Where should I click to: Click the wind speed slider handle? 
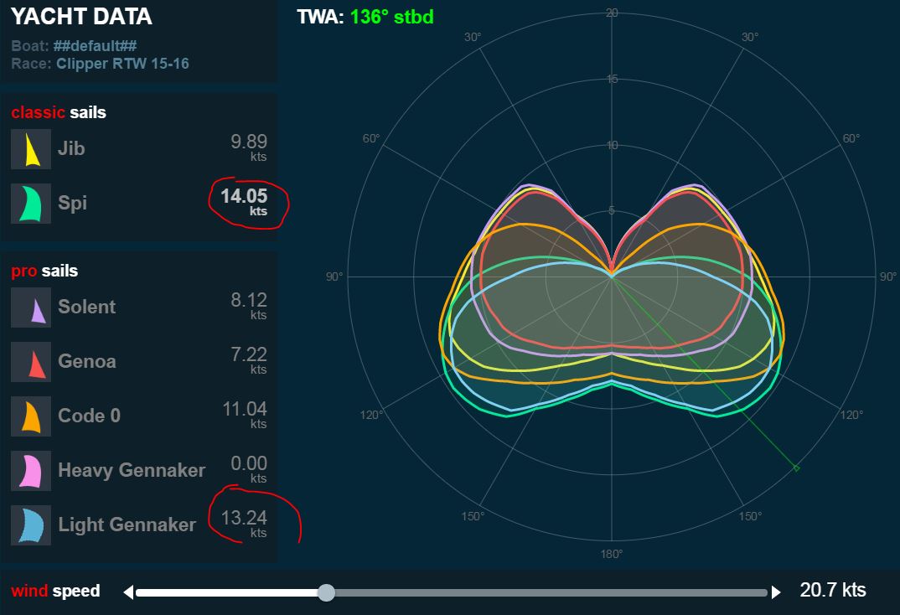coord(326,592)
